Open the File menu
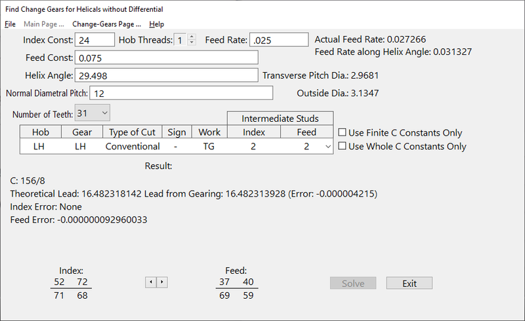525x321 pixels. (10, 24)
